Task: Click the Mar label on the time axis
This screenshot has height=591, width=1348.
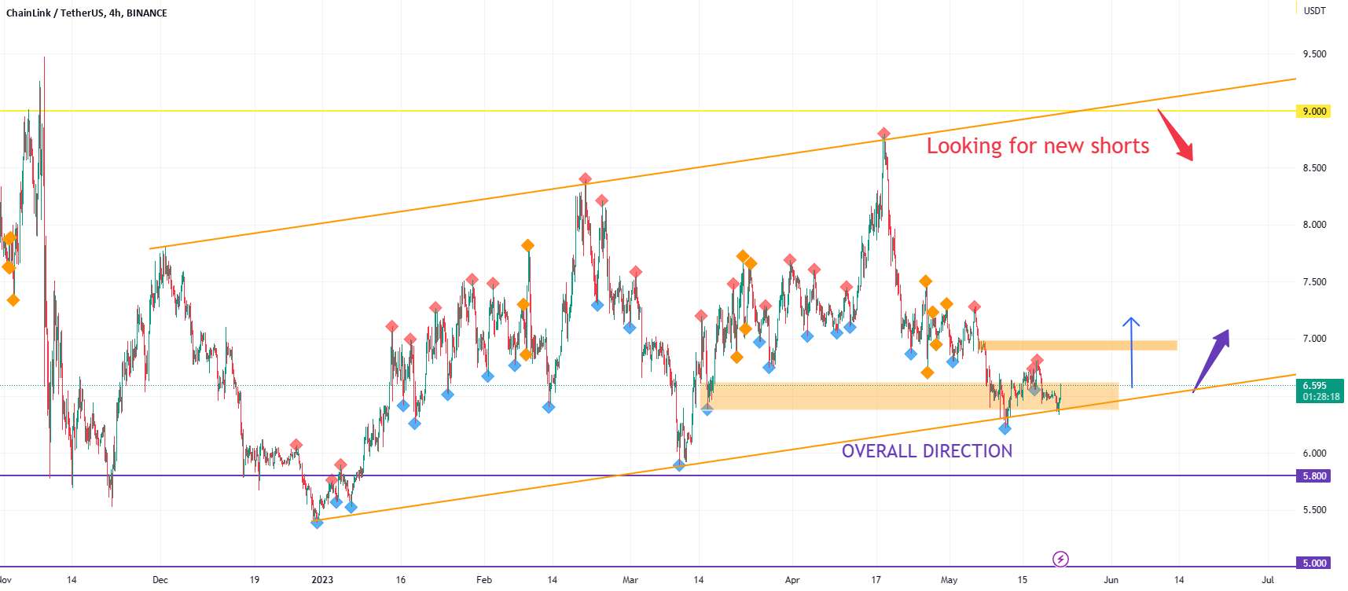Action: (x=630, y=580)
